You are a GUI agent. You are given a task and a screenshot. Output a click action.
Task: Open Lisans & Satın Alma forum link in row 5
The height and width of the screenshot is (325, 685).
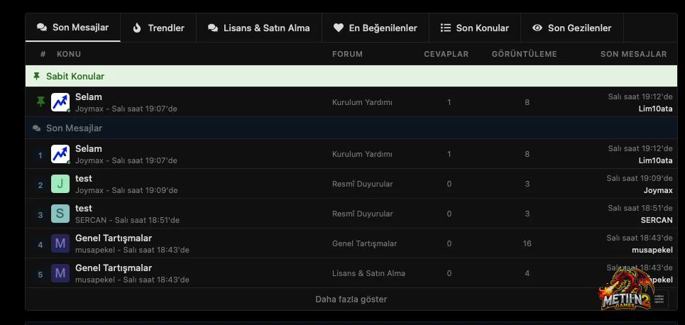(368, 273)
